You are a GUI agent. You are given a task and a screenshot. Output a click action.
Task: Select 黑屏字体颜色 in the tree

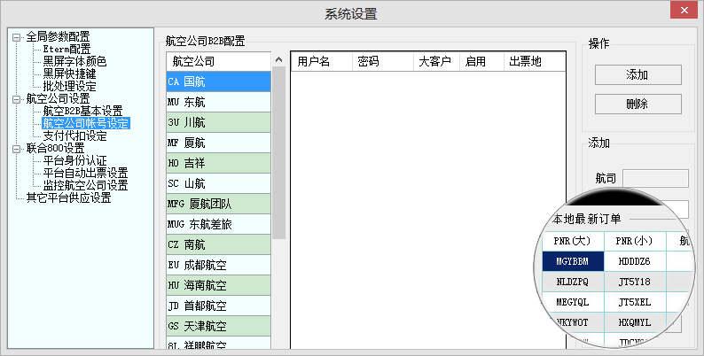point(74,61)
